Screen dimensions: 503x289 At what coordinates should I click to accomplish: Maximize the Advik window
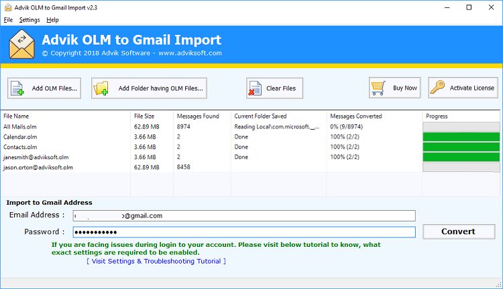tap(469, 7)
